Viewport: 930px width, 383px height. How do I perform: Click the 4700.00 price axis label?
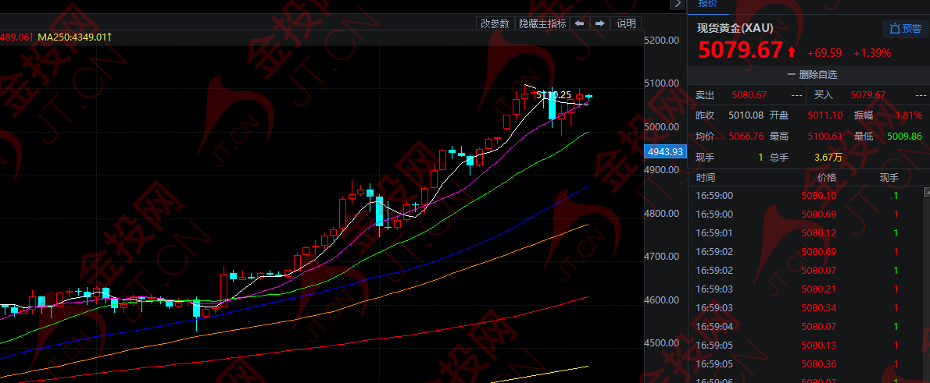pos(663,257)
